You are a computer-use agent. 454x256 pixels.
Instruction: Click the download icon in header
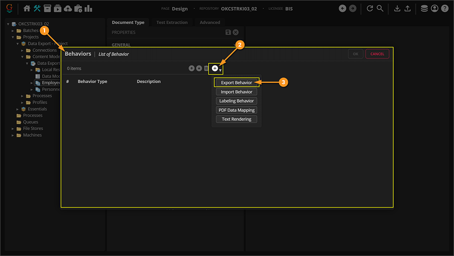pyautogui.click(x=397, y=9)
